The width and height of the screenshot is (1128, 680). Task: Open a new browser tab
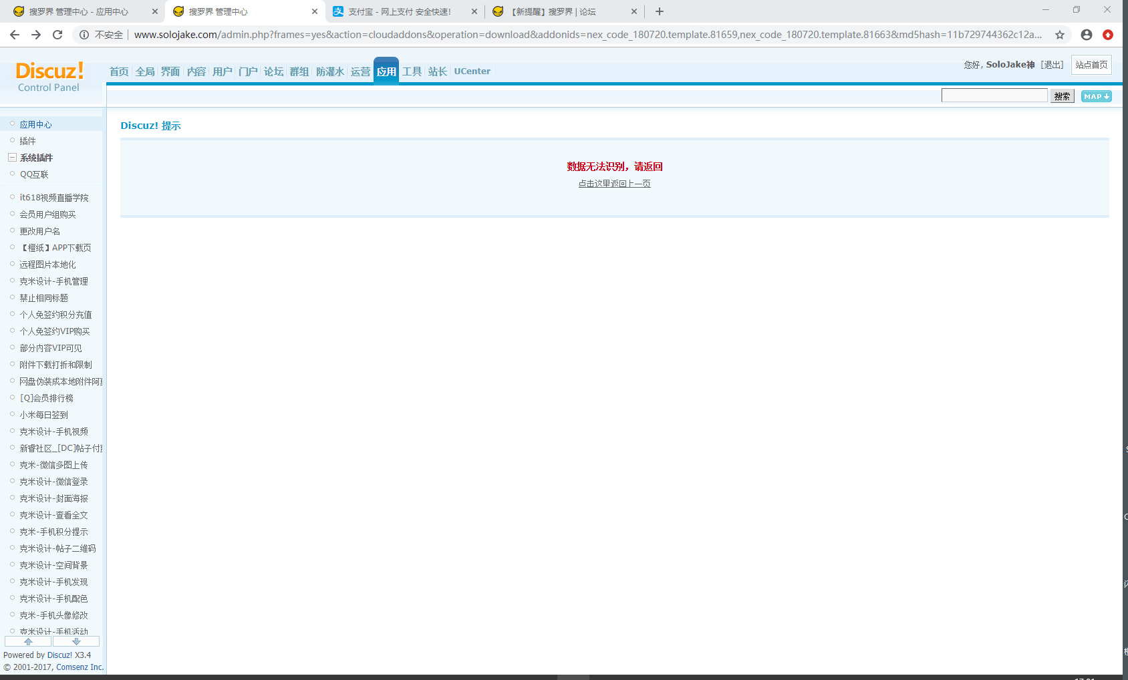point(660,11)
